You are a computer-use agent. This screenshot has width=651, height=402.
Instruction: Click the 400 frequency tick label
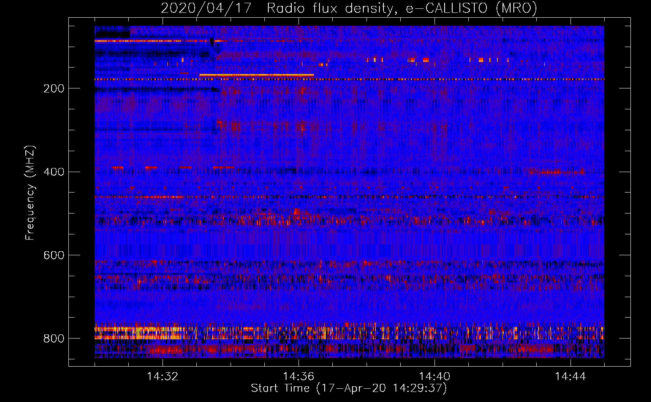(x=54, y=172)
